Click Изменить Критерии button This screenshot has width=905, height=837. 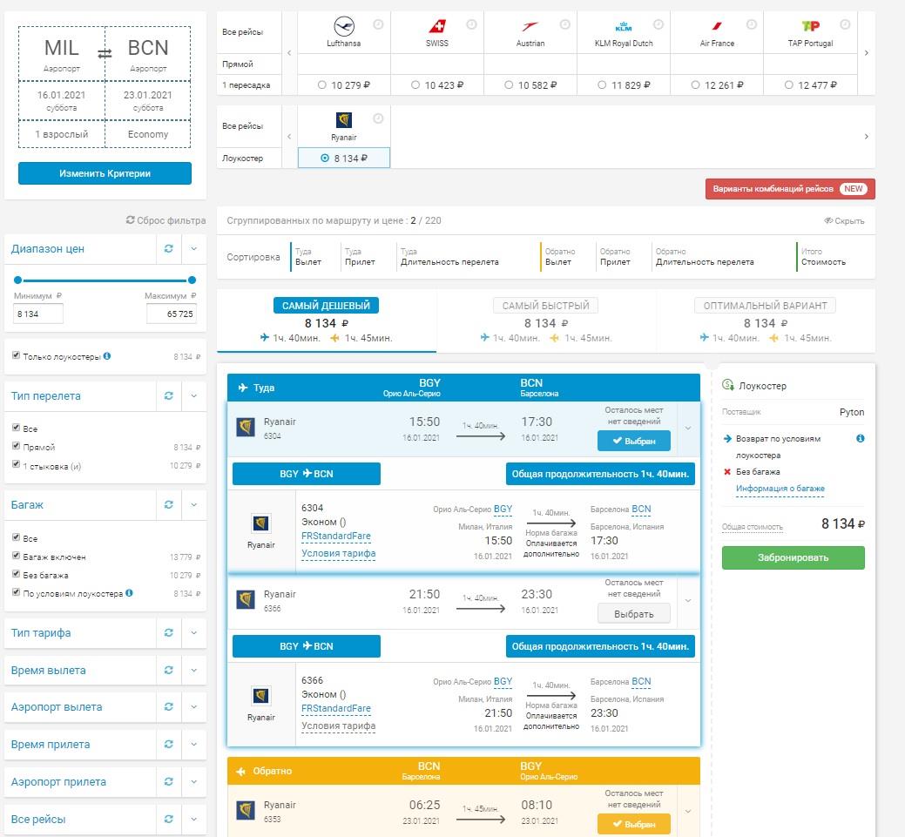(x=105, y=173)
